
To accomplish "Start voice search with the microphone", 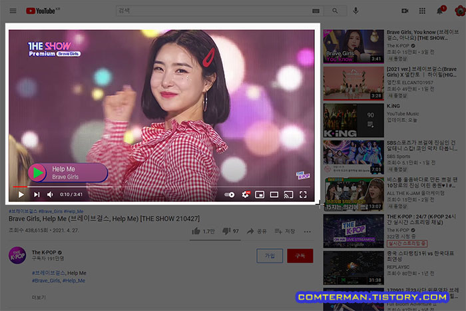I will 355,11.
